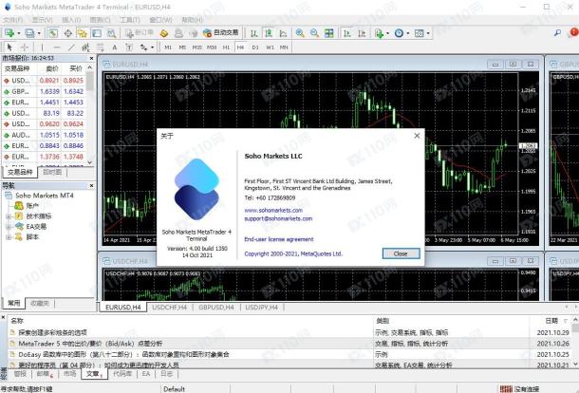Expand the EA交易 tree node

pyautogui.click(x=9, y=227)
